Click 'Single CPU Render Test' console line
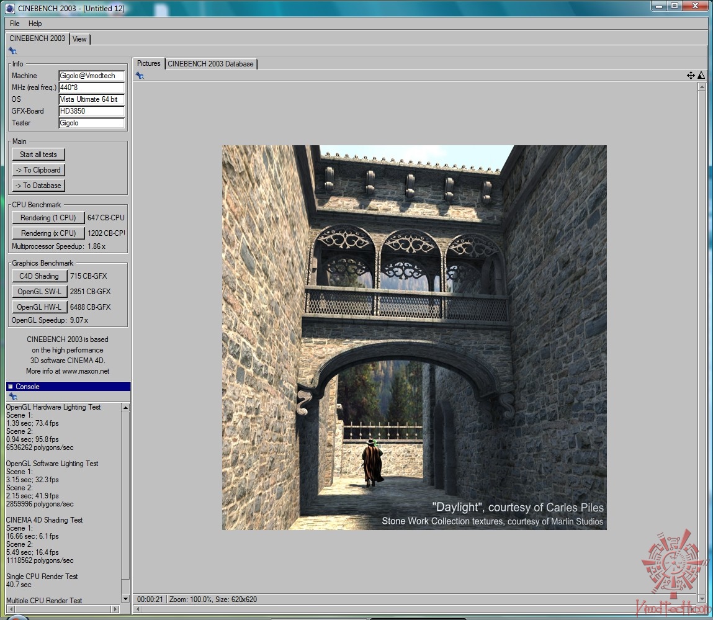 point(42,577)
